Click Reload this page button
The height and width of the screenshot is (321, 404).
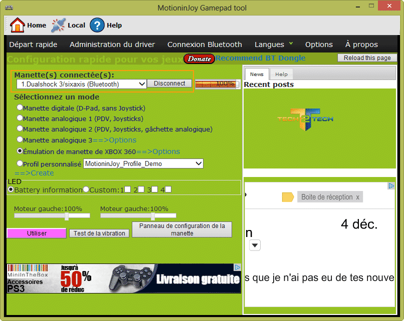coord(367,58)
